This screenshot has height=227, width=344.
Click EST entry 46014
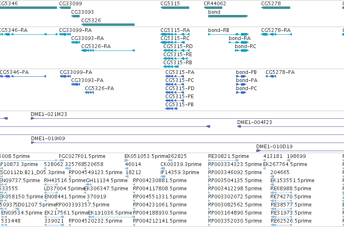pyautogui.click(x=133, y=164)
